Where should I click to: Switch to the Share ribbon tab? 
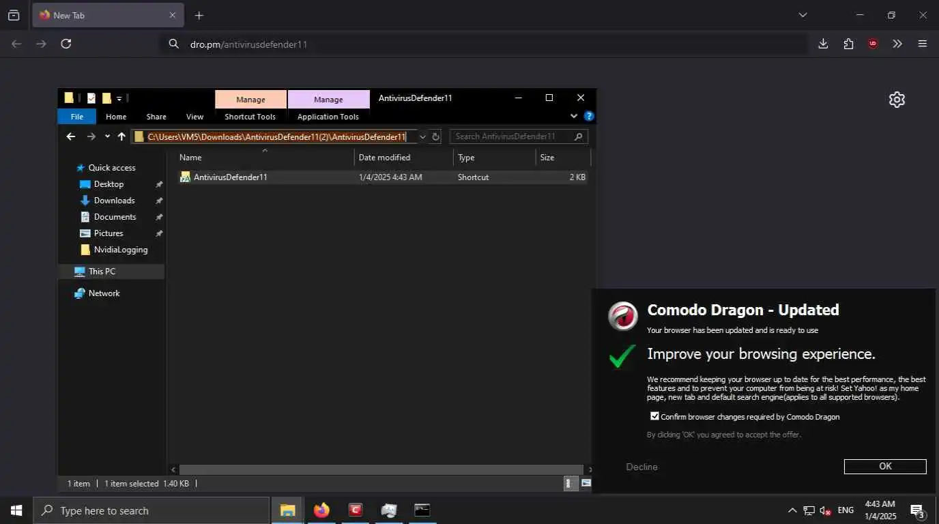pos(156,117)
